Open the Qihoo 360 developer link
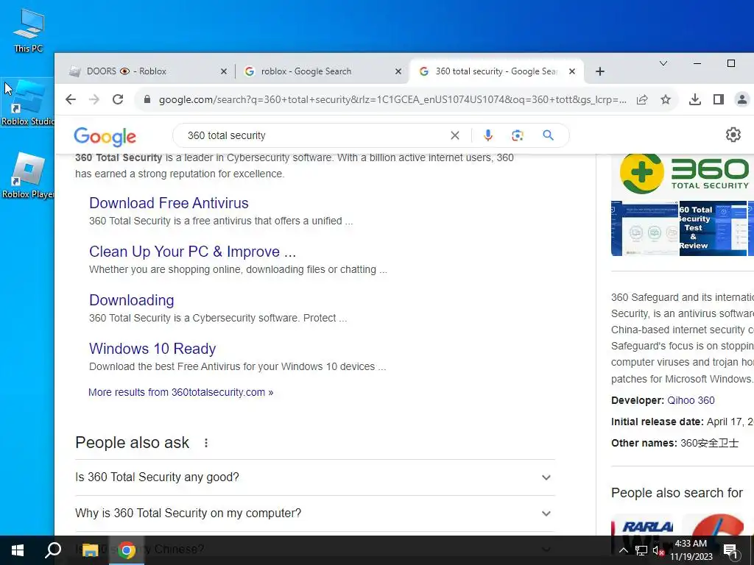The height and width of the screenshot is (565, 754). [691, 400]
